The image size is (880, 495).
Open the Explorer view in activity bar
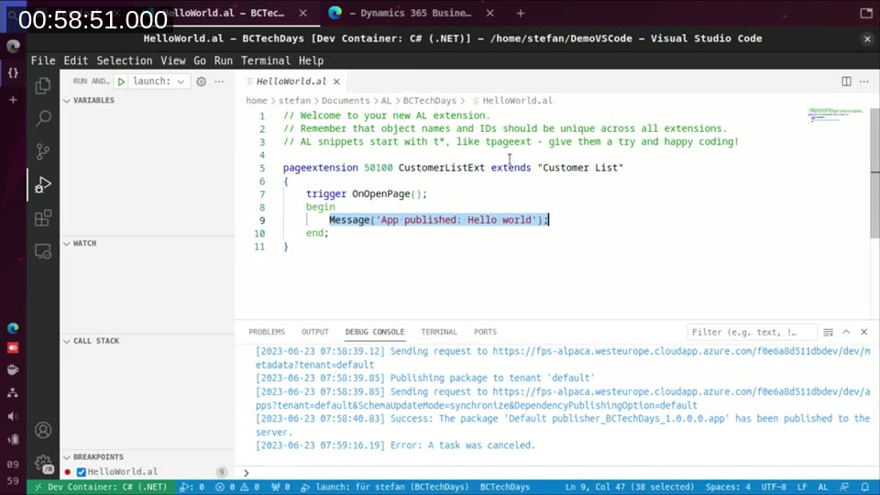43,85
